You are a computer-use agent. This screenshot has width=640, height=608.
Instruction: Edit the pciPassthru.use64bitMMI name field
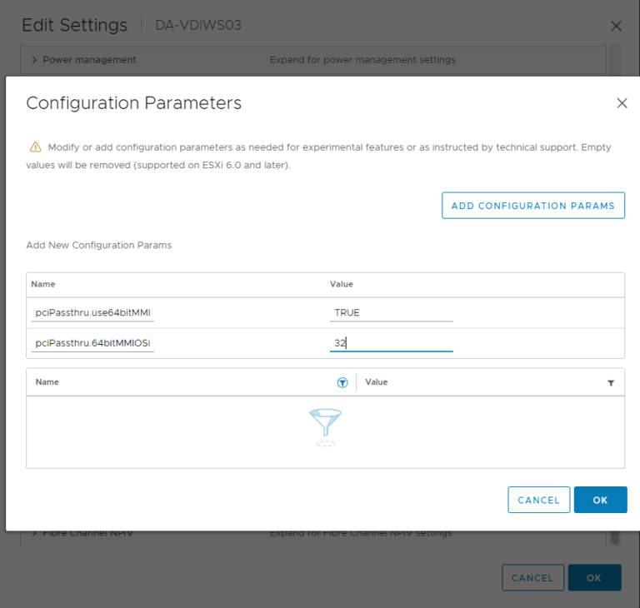point(92,312)
